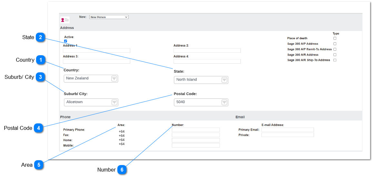This screenshot has width=373, height=178.
Task: Click the Address 1 input field
Action: tap(97, 50)
